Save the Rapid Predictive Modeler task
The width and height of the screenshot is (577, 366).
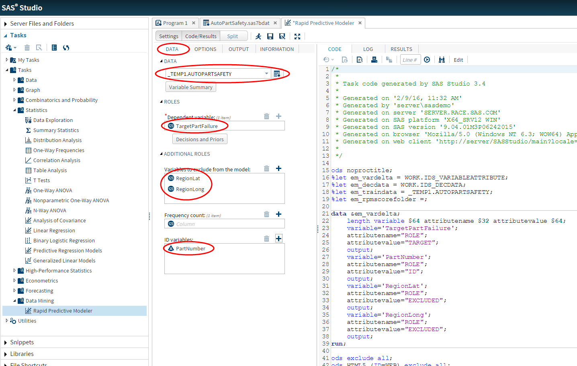(x=270, y=36)
